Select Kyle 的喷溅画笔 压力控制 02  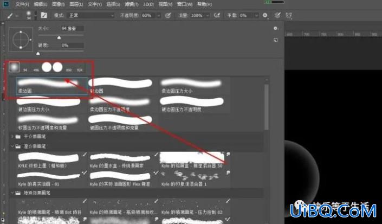pos(195,207)
